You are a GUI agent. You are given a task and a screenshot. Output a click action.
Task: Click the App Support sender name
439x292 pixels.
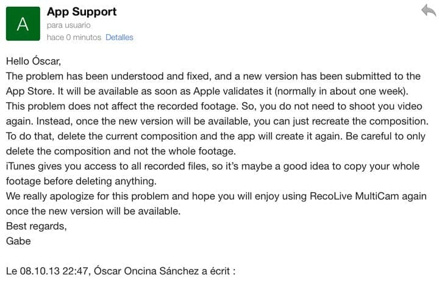[x=82, y=12]
